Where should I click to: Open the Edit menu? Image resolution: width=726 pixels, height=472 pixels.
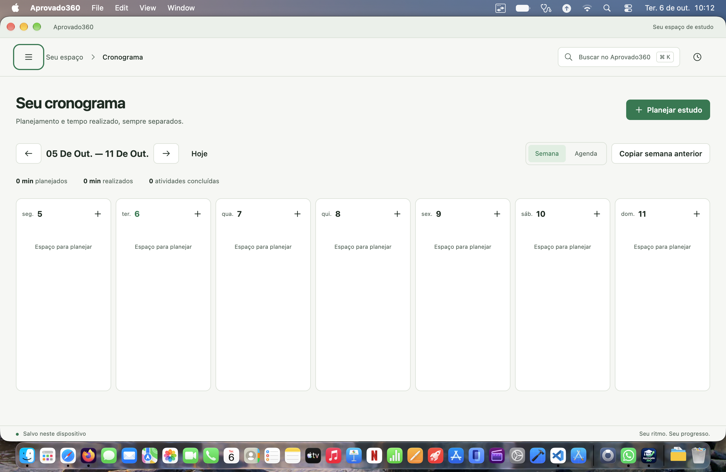(x=121, y=8)
